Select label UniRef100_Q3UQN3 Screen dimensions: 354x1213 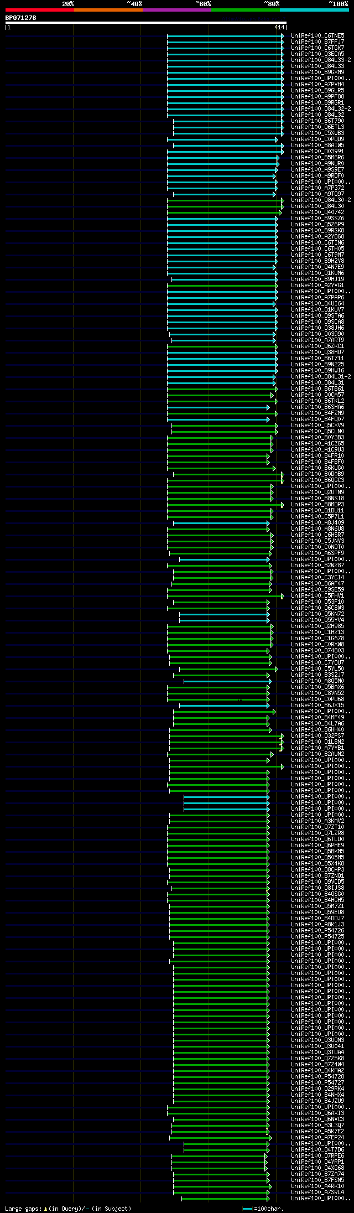[317, 1040]
